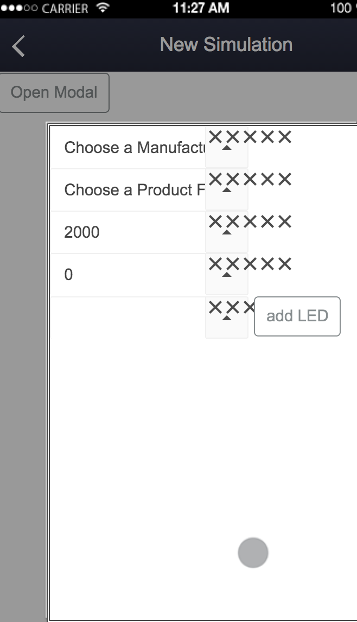
Task: Open the dropdown arrow left of add LED
Action: coord(227,318)
